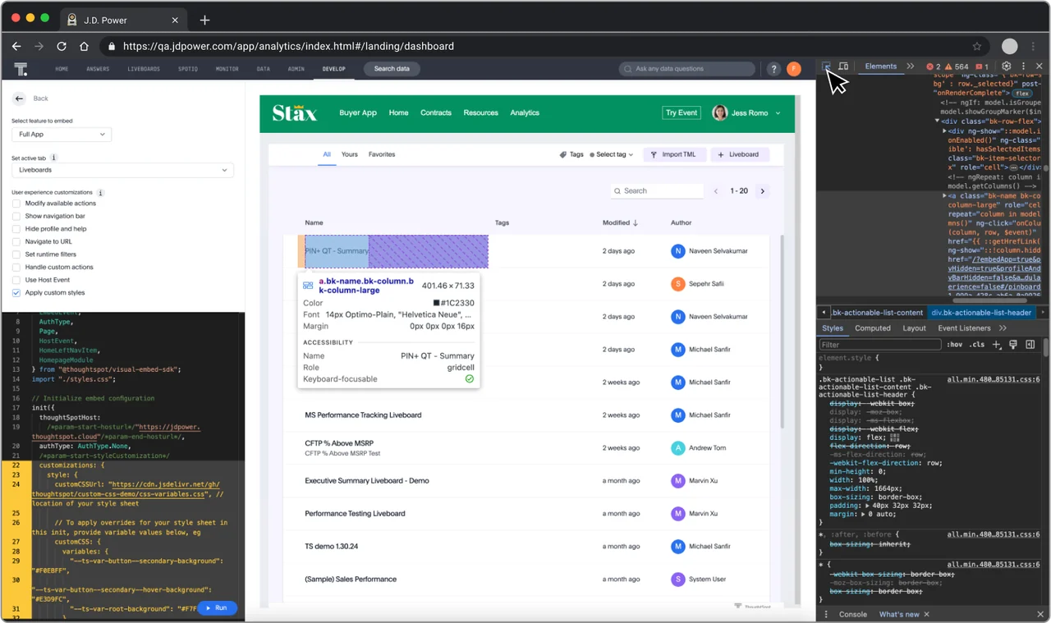Open the DevTools three-dot menu

1023,66
